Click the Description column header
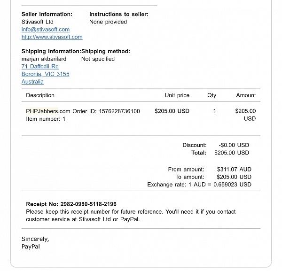This screenshot has width=282, height=271. [40, 95]
